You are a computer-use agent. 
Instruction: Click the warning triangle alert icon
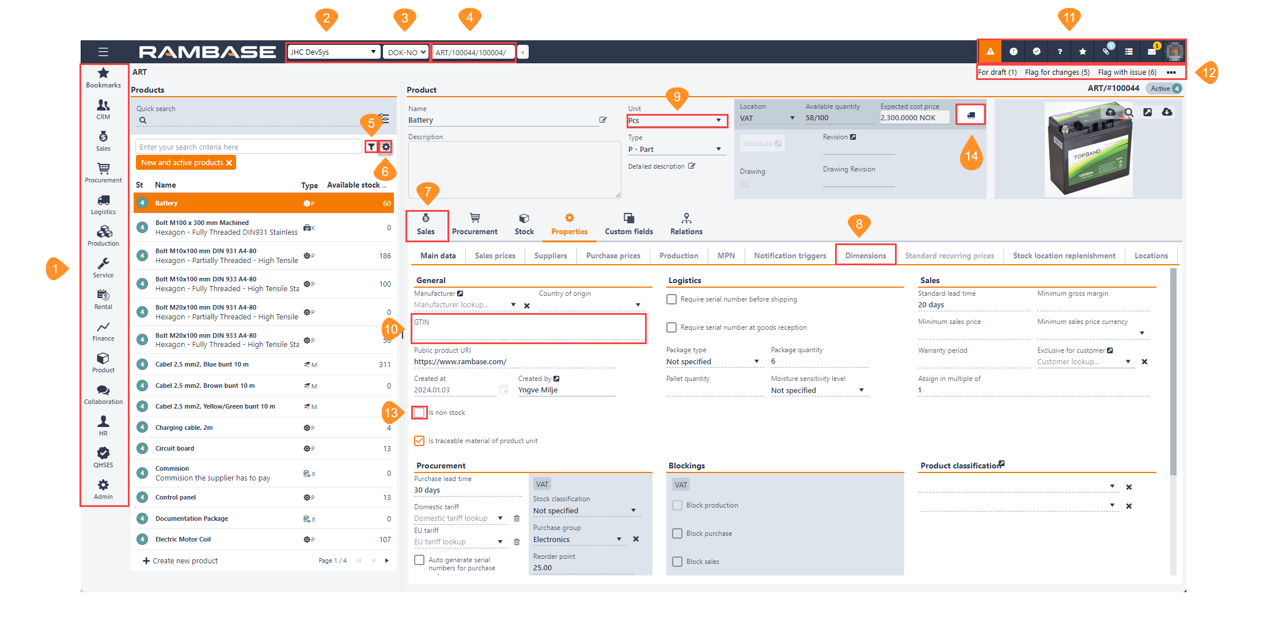point(990,52)
